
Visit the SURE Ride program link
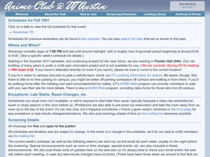97,88
